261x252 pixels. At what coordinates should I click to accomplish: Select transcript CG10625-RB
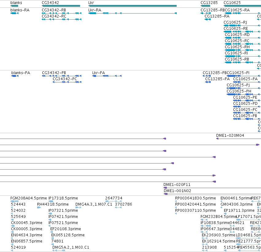[237, 59]
